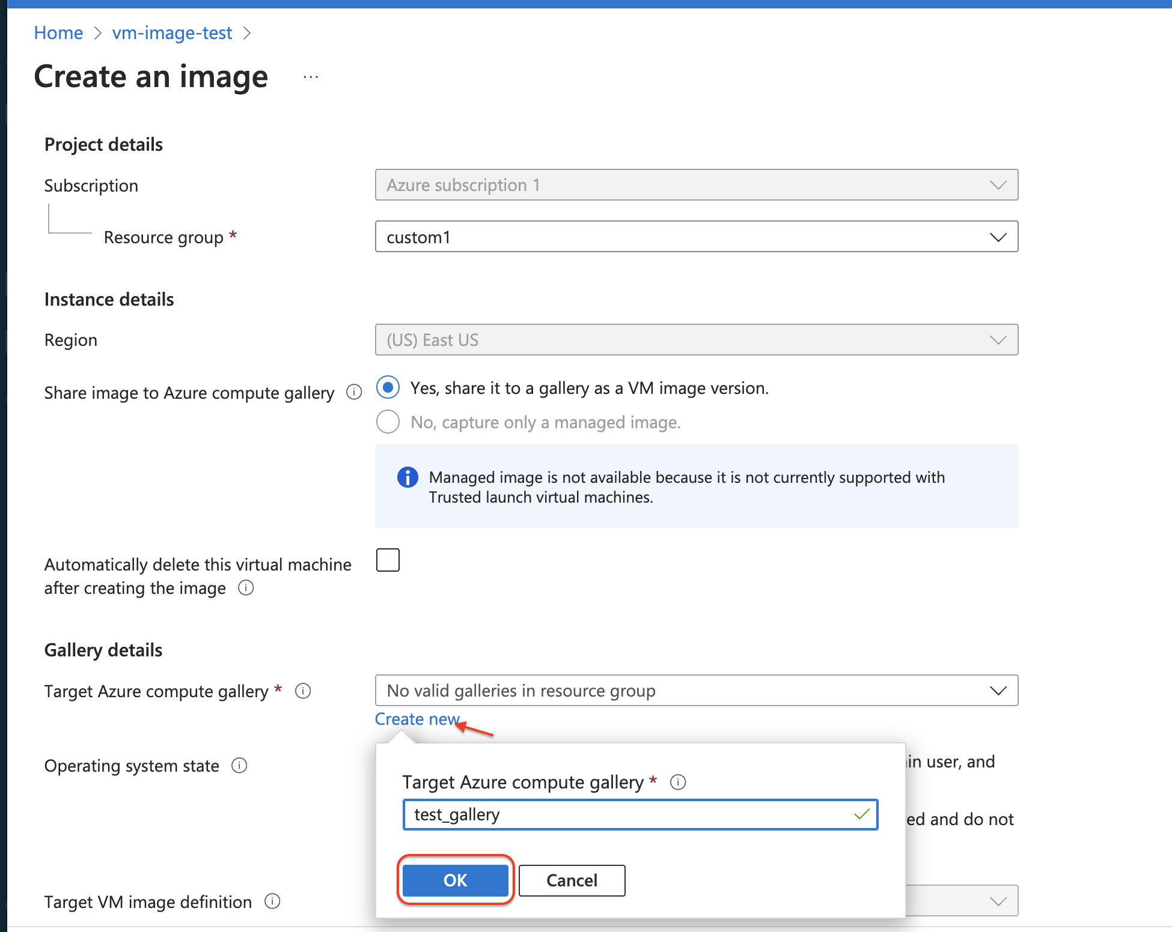
Task: Click info icon inside the gallery popup
Action: click(x=678, y=782)
